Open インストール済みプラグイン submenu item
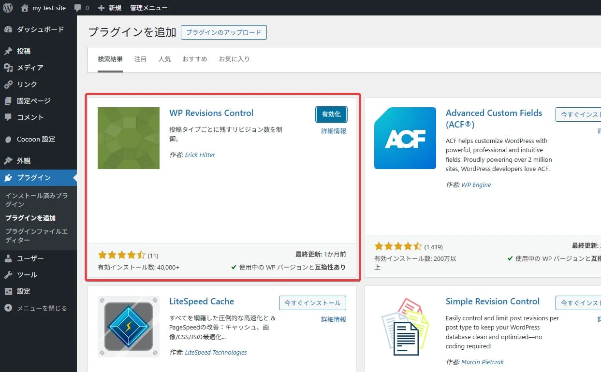Viewport: 601px width, 372px height. [x=36, y=200]
